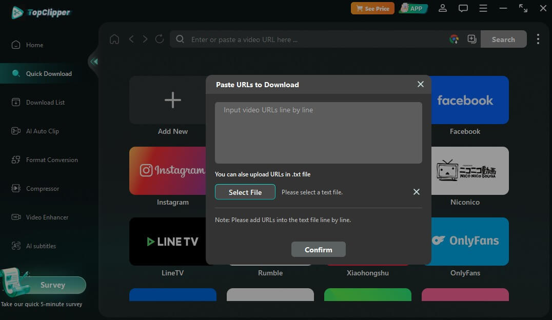Open the three-dot more options menu
This screenshot has width=552, height=320.
click(x=538, y=39)
